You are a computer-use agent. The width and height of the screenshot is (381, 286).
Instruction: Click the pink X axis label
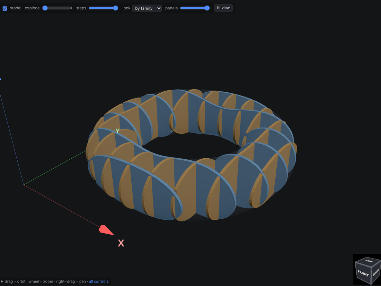point(121,243)
